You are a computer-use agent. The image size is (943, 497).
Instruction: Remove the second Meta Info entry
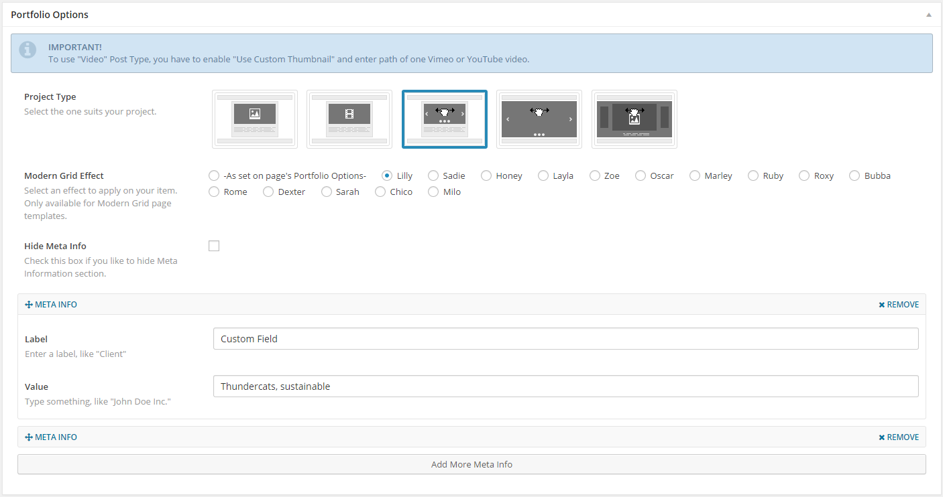[x=899, y=437]
